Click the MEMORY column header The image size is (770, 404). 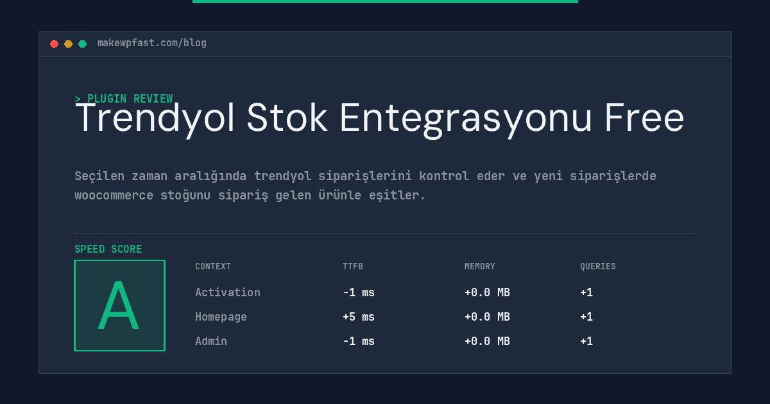coord(480,267)
